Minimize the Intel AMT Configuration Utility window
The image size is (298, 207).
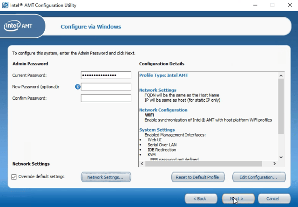(255, 5)
